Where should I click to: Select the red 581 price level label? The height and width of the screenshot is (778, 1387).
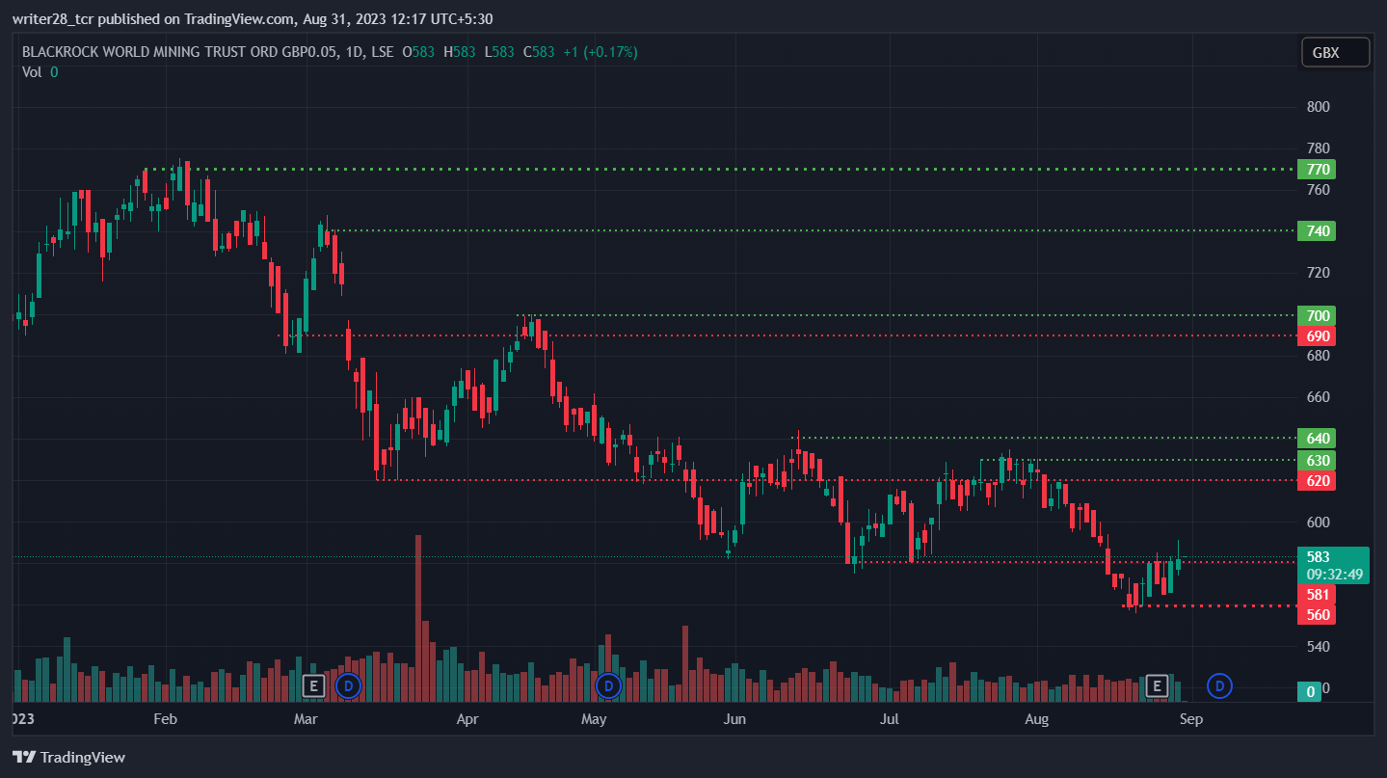[x=1316, y=595]
